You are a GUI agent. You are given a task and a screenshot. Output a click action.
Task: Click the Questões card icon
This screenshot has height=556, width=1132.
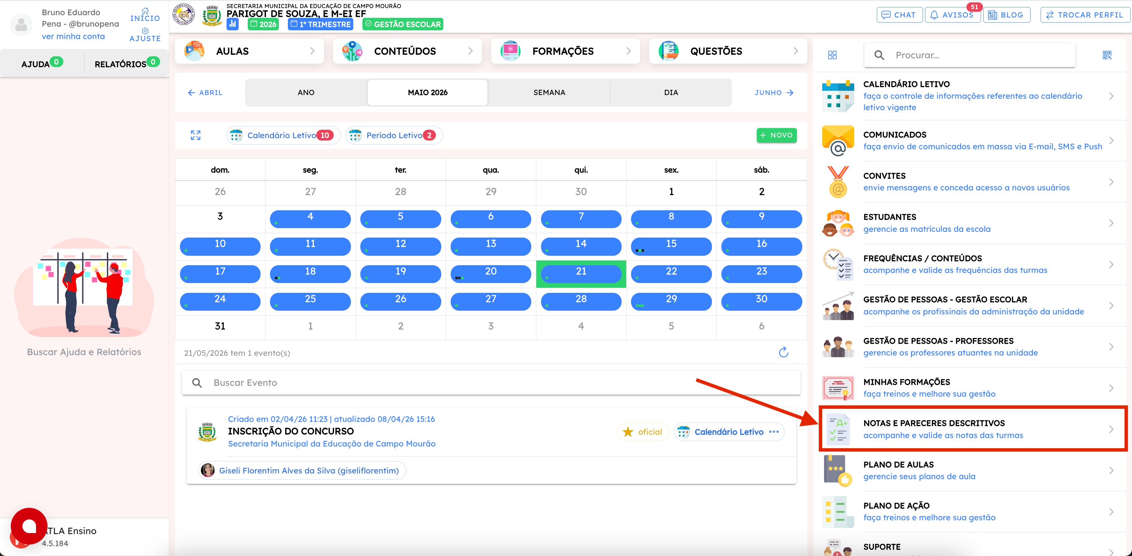(668, 51)
